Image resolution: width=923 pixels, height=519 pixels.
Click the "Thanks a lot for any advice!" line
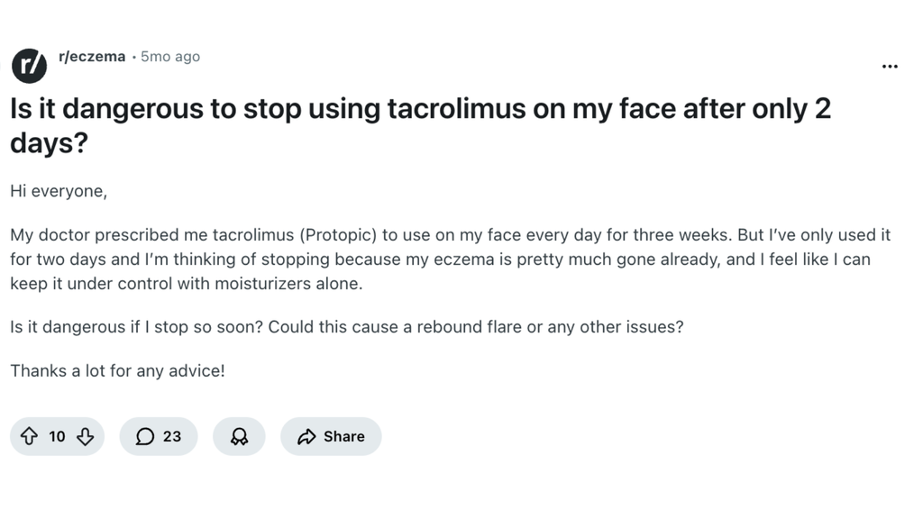117,370
